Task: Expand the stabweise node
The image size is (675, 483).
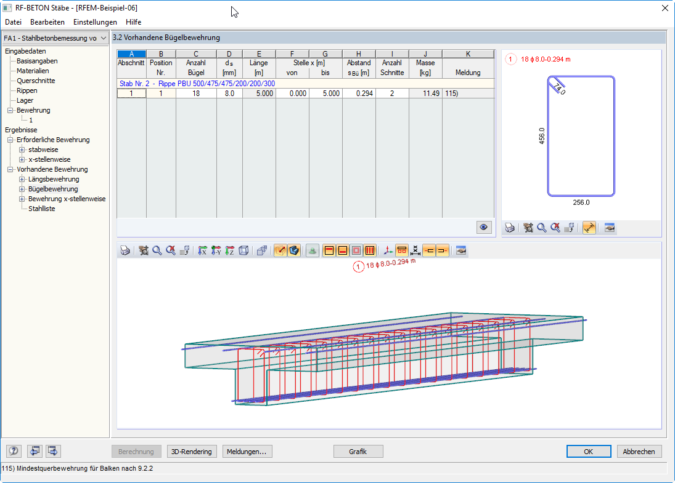Action: click(x=22, y=150)
